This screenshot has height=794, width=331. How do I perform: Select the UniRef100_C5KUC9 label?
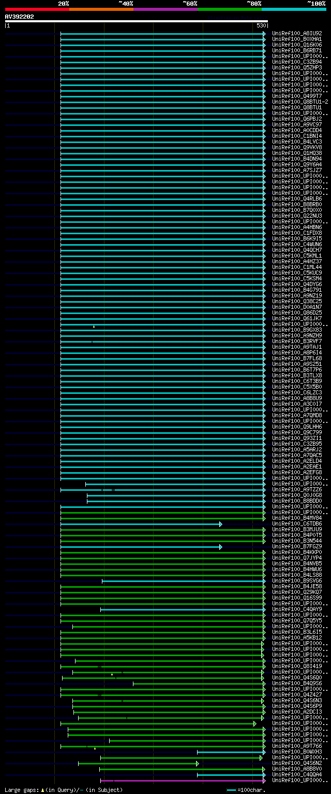pyautogui.click(x=297, y=273)
